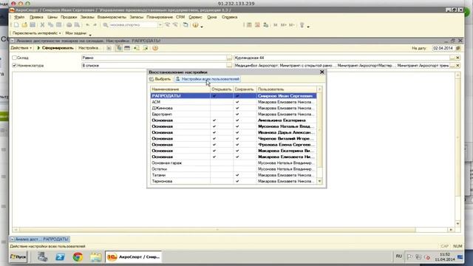Click Настройки всех пользователей button

coord(208,79)
